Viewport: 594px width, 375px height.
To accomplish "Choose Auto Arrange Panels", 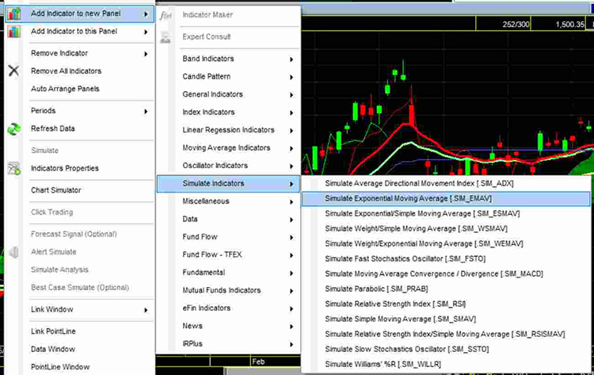I will coord(65,89).
